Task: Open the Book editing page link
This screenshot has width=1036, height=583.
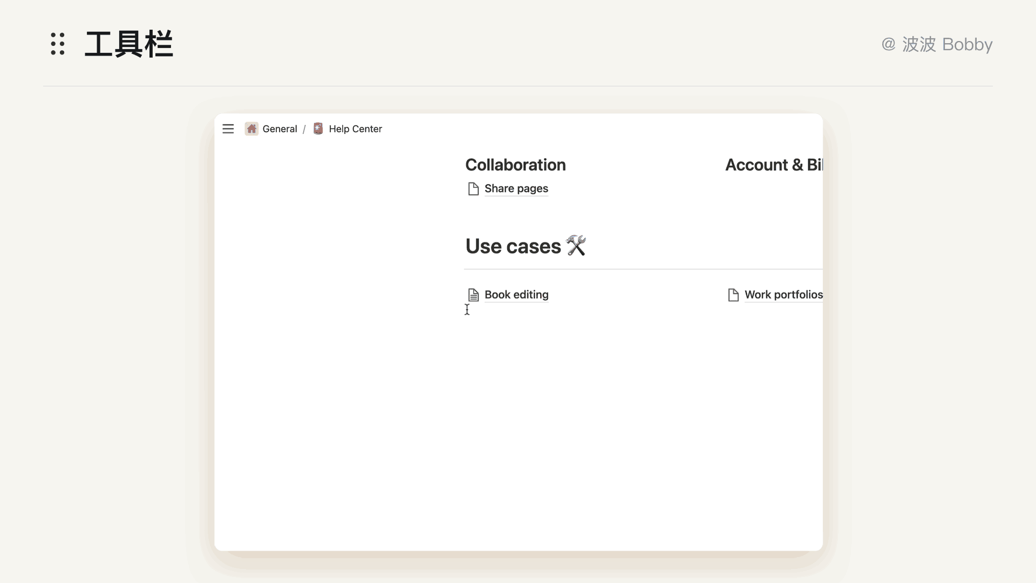Action: pyautogui.click(x=516, y=295)
